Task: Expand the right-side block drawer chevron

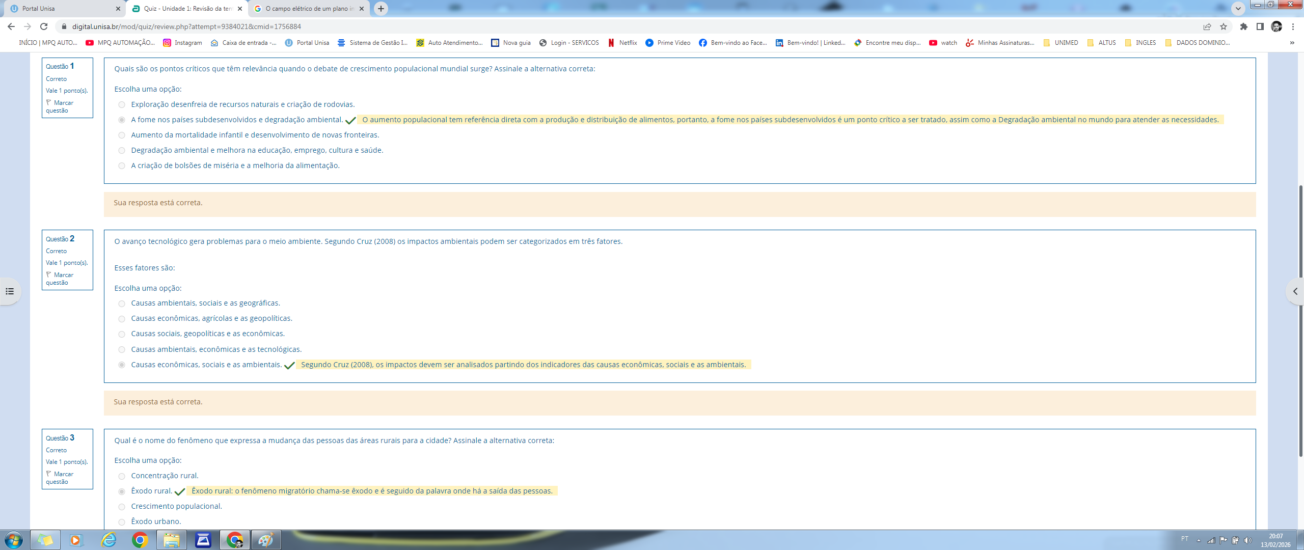Action: 1295,291
